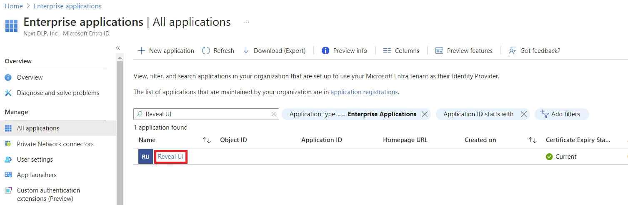The image size is (628, 205).
Task: Click the Preview features icon
Action: coord(439,50)
